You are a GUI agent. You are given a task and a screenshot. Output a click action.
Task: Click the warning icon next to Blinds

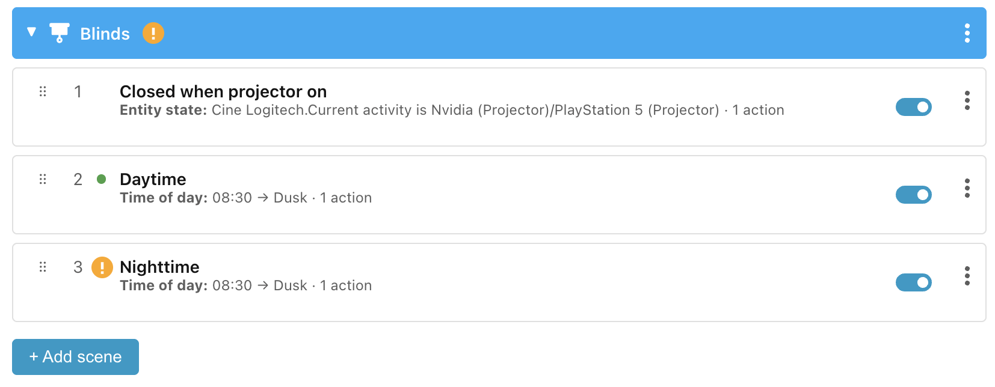153,33
